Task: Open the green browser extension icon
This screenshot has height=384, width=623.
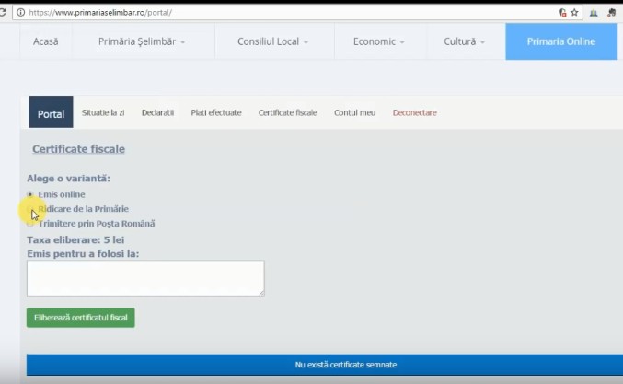Action: tap(594, 13)
